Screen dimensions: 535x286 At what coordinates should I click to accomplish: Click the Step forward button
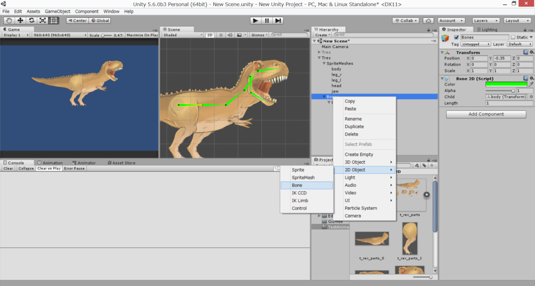click(278, 20)
